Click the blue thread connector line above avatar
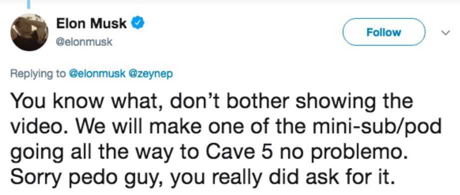The height and width of the screenshot is (195, 460). pos(29,4)
